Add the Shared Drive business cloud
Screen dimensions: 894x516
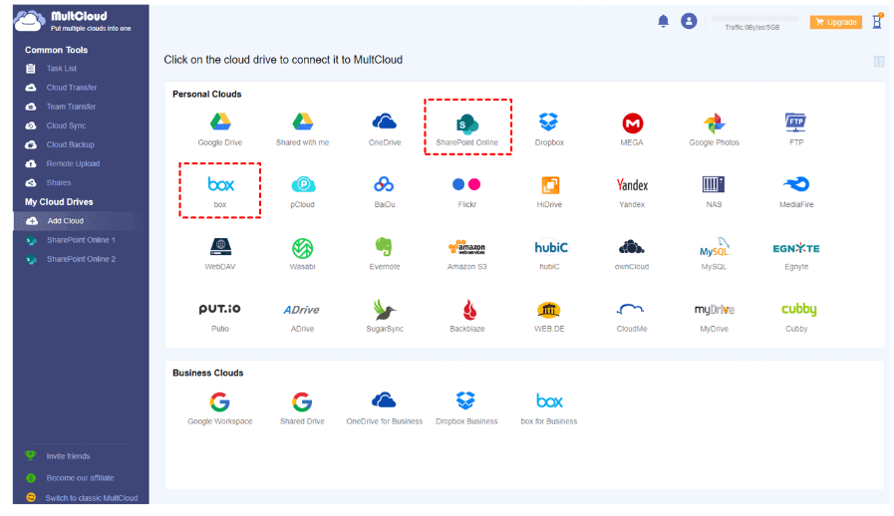click(302, 402)
